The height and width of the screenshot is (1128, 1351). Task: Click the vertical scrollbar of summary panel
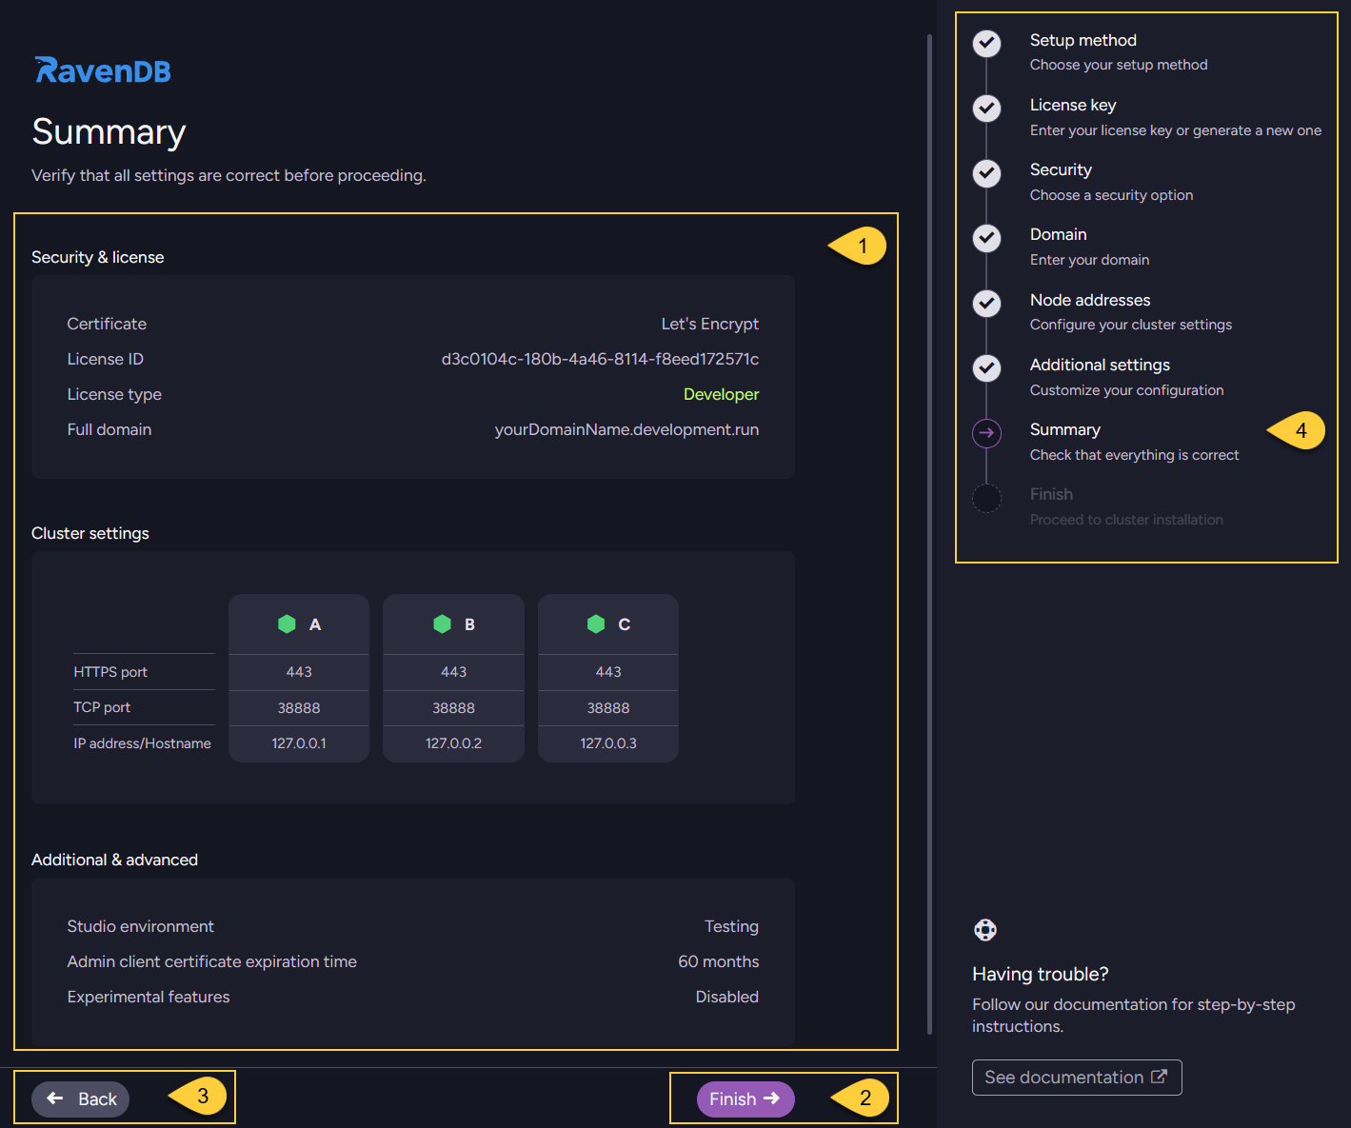click(x=929, y=533)
